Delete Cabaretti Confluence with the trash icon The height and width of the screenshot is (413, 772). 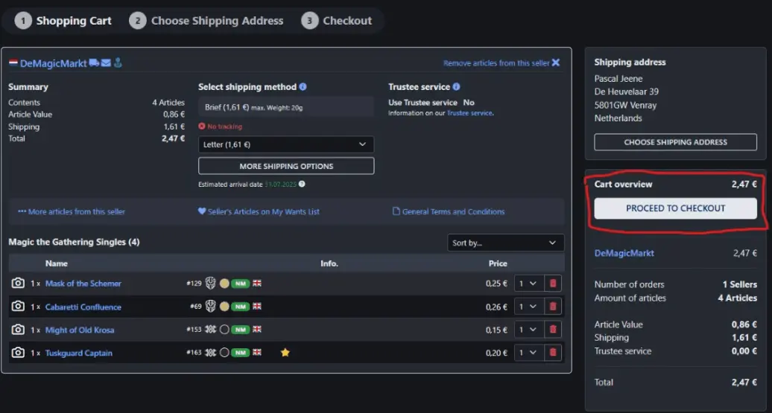[x=552, y=307]
